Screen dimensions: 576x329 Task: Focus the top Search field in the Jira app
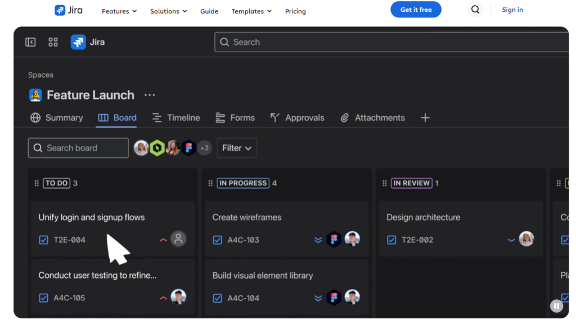391,42
